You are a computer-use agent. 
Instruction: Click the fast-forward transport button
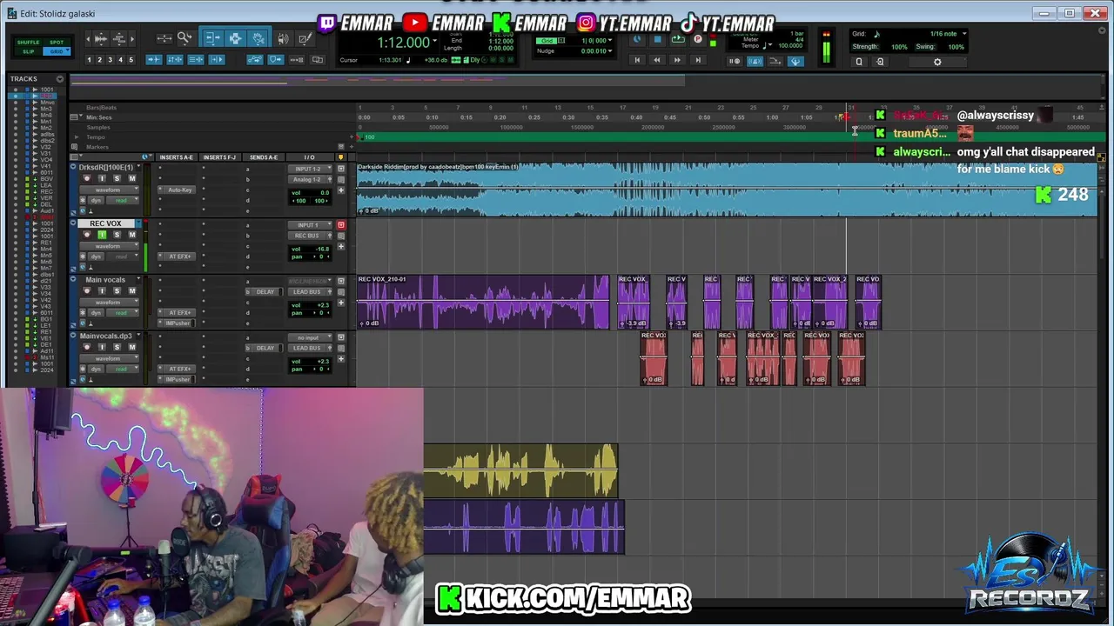pyautogui.click(x=677, y=60)
